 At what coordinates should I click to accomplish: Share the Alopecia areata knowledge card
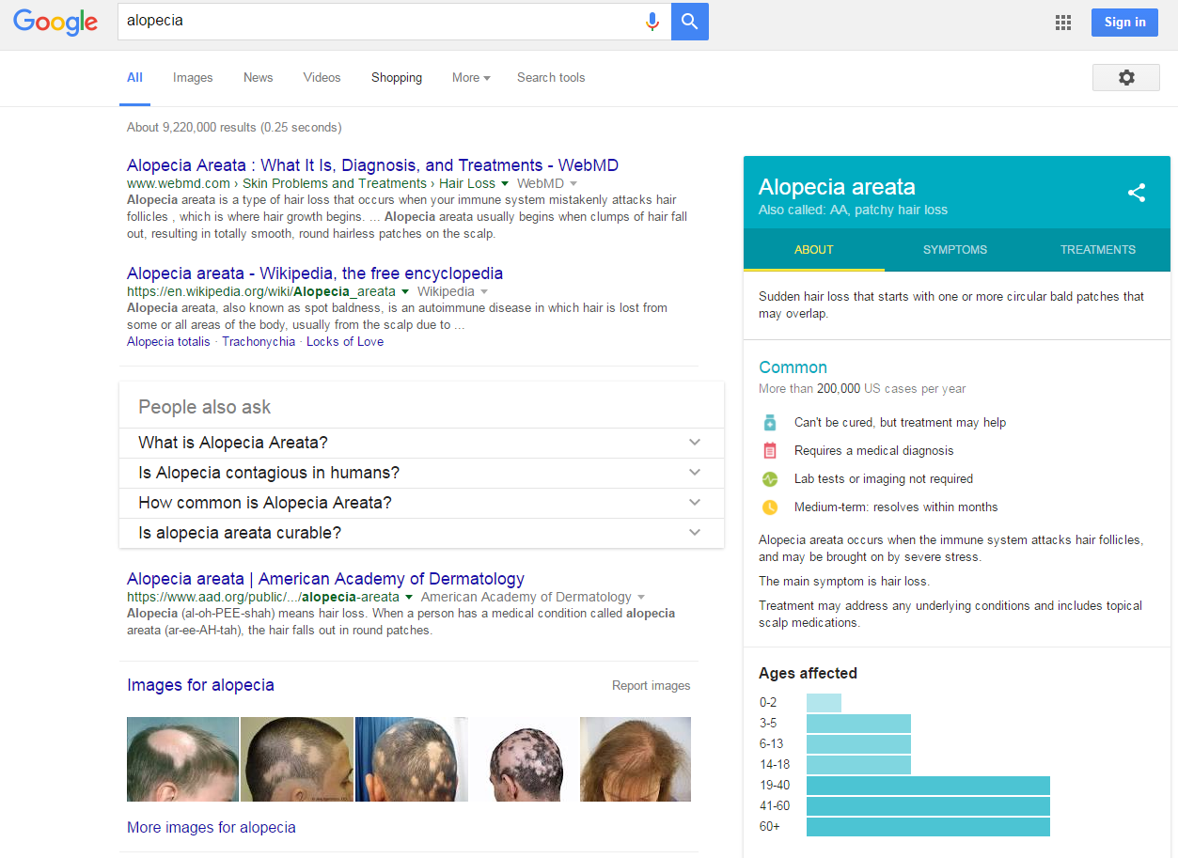(1137, 193)
